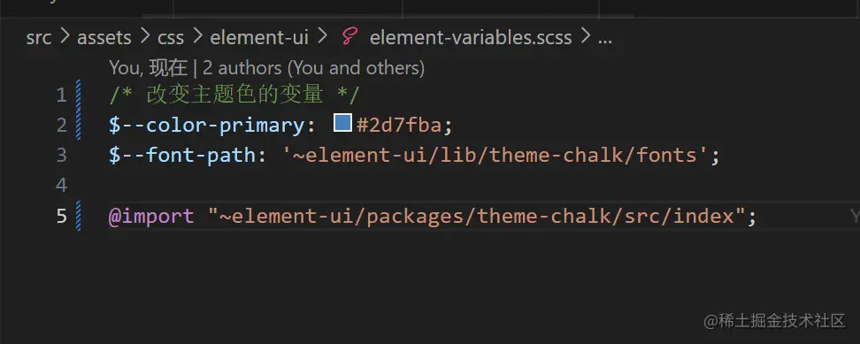
Task: Open the #2d7fba color picker swatch
Action: tap(342, 123)
